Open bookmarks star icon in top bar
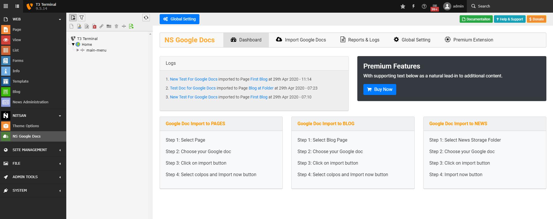Image resolution: width=553 pixels, height=219 pixels. [x=403, y=6]
